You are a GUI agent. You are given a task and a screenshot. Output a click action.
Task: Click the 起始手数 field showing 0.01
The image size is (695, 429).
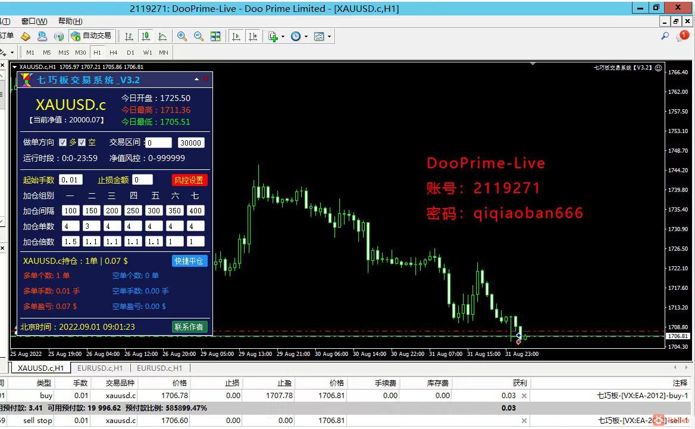[x=70, y=179]
